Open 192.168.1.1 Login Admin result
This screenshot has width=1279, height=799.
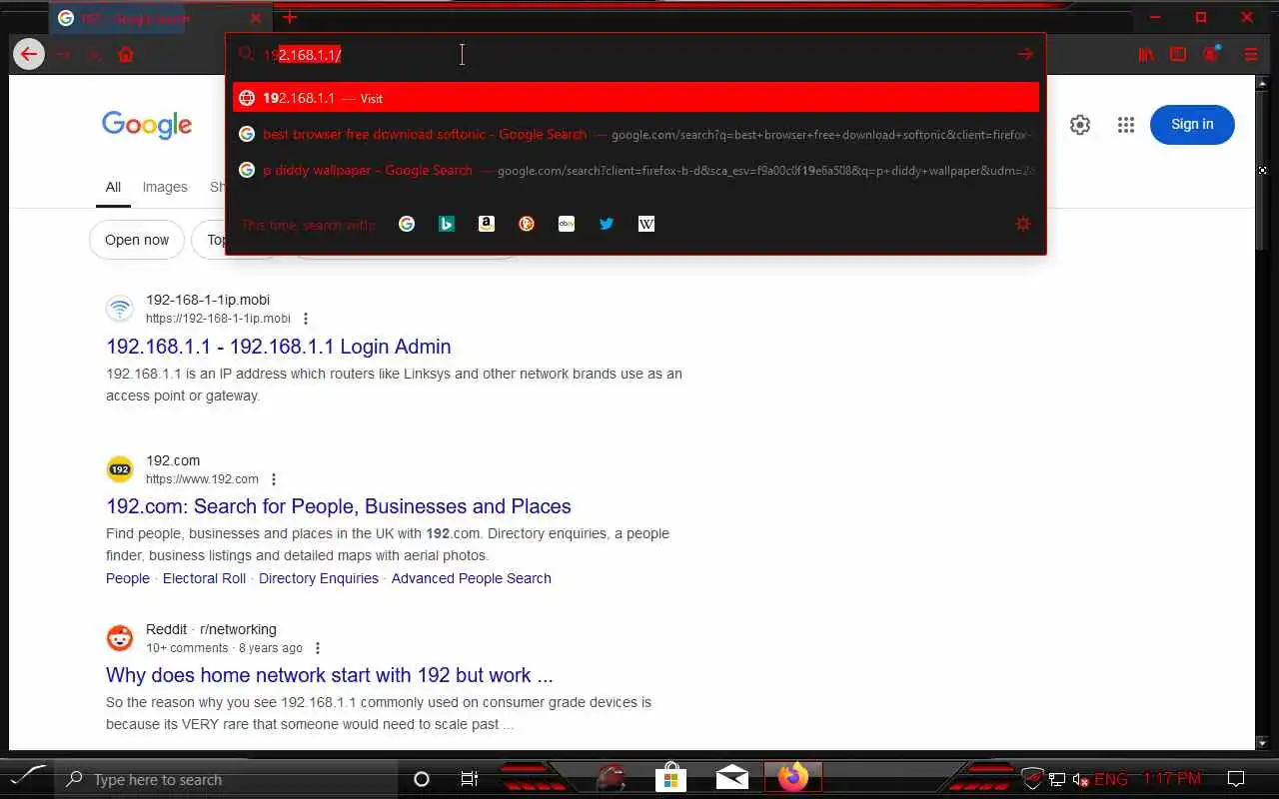coord(279,347)
